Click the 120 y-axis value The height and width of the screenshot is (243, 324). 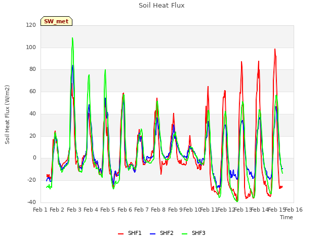coord(31,25)
